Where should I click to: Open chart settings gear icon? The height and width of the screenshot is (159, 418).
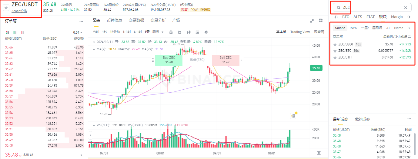pos(206,32)
